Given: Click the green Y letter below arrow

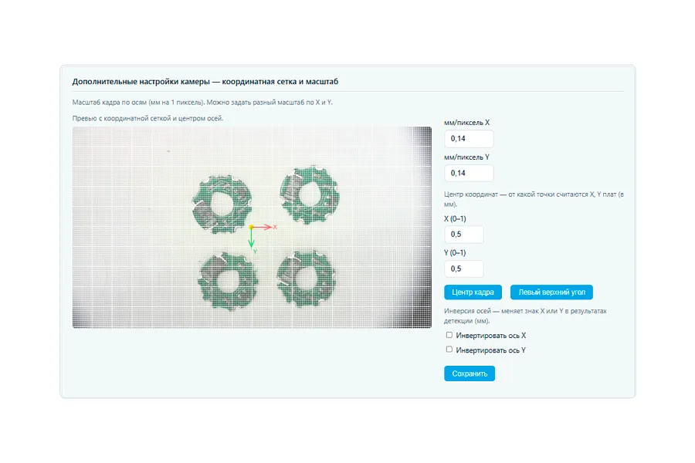Looking at the screenshot, I should point(256,252).
